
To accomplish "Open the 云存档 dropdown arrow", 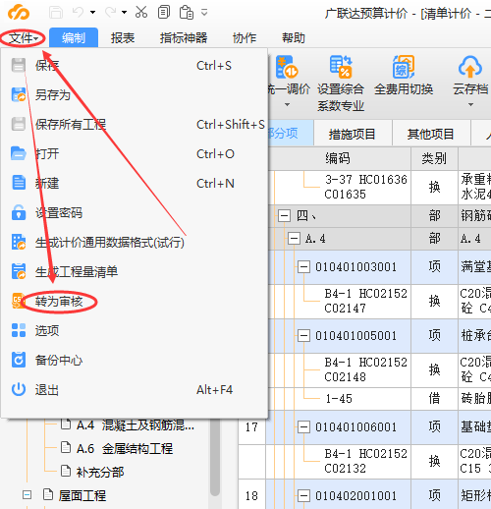I will (x=470, y=105).
